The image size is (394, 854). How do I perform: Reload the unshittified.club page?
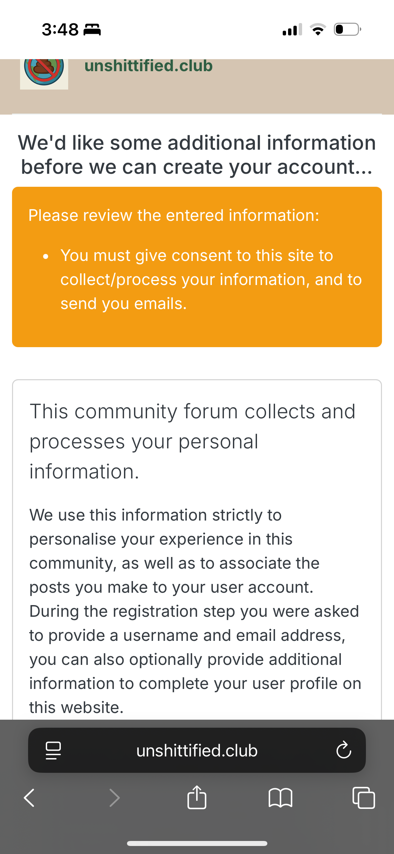pyautogui.click(x=344, y=750)
